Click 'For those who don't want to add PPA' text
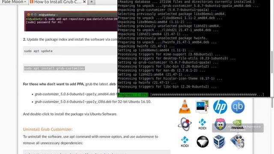The image size is (274, 154). tap(54, 84)
